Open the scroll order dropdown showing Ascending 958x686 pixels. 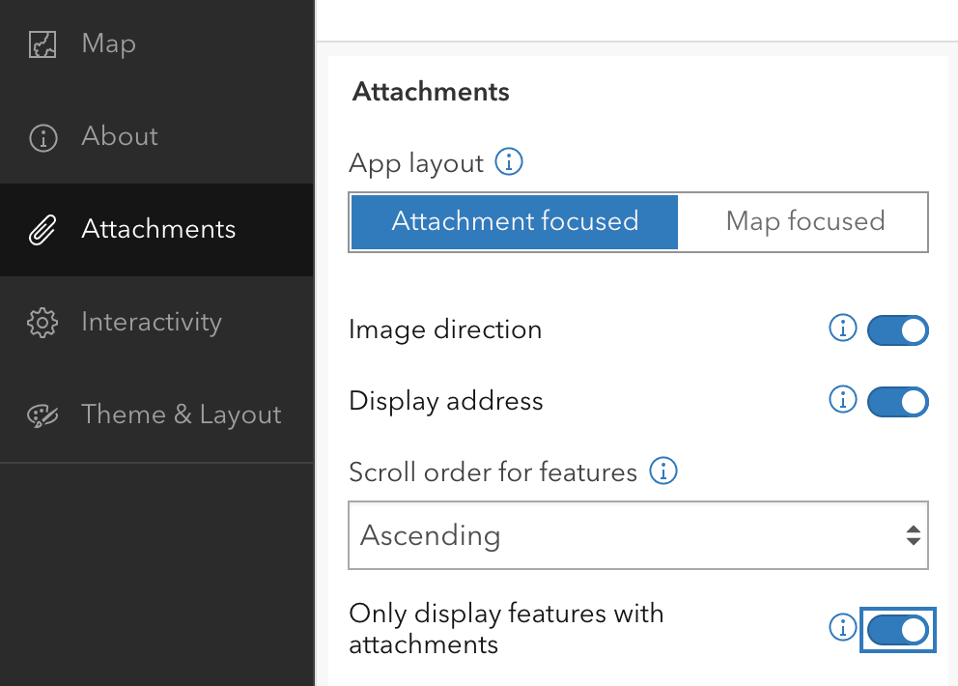[x=637, y=535]
